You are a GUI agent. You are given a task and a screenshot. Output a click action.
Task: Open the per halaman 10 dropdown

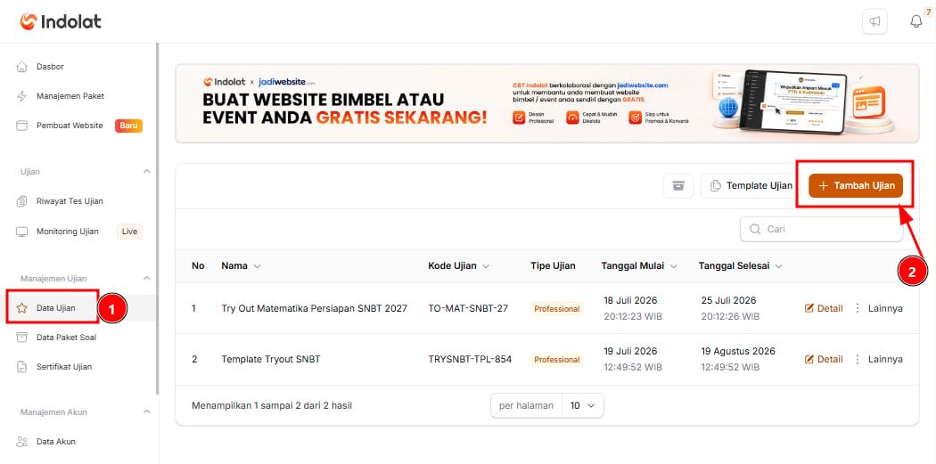583,405
